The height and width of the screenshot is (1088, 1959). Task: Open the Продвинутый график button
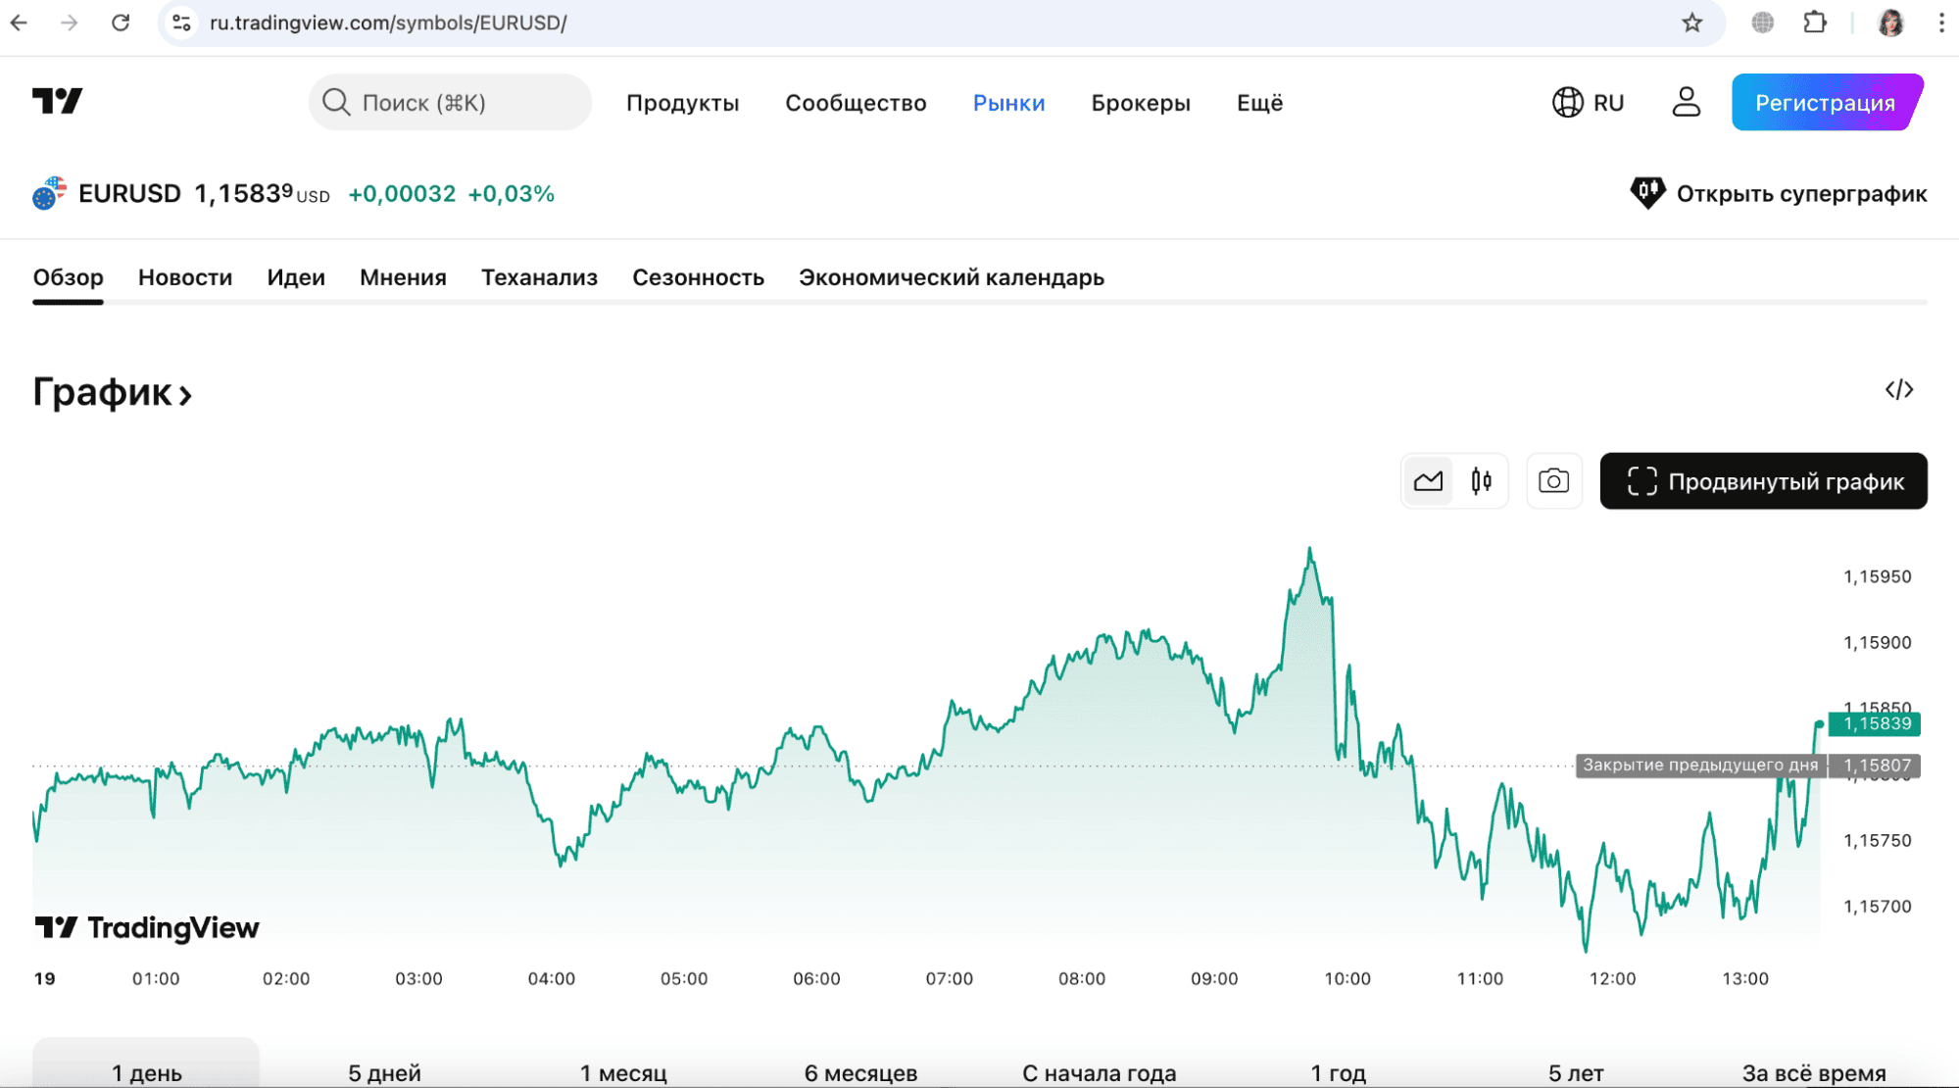point(1763,481)
